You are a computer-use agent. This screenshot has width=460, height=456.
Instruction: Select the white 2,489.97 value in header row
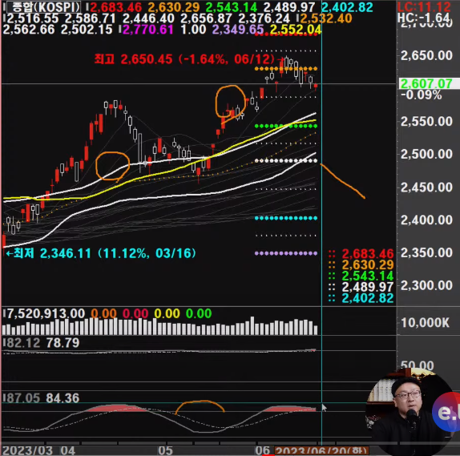[289, 7]
